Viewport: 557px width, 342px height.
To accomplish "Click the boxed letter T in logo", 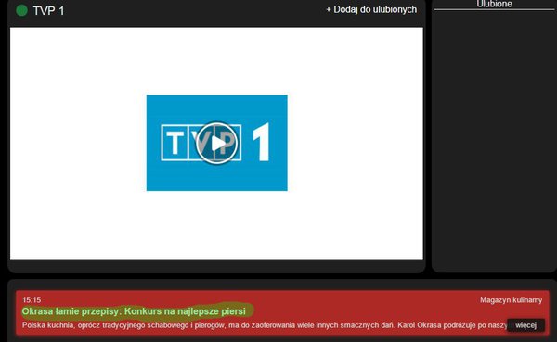I will click(x=175, y=143).
